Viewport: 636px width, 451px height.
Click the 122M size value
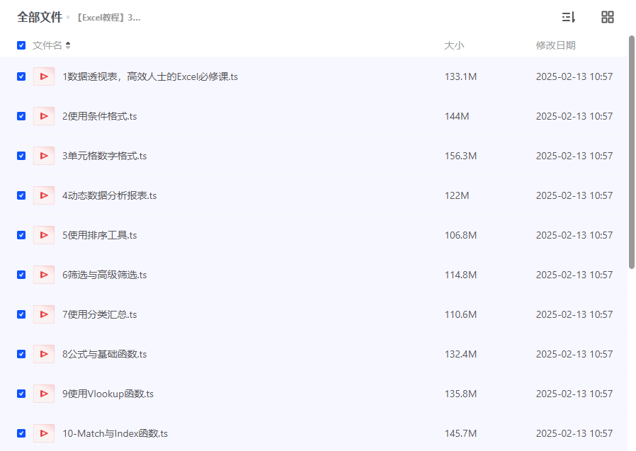click(457, 195)
